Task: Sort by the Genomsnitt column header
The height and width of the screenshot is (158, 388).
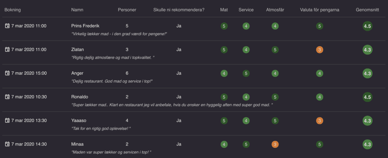Action: point(367,10)
